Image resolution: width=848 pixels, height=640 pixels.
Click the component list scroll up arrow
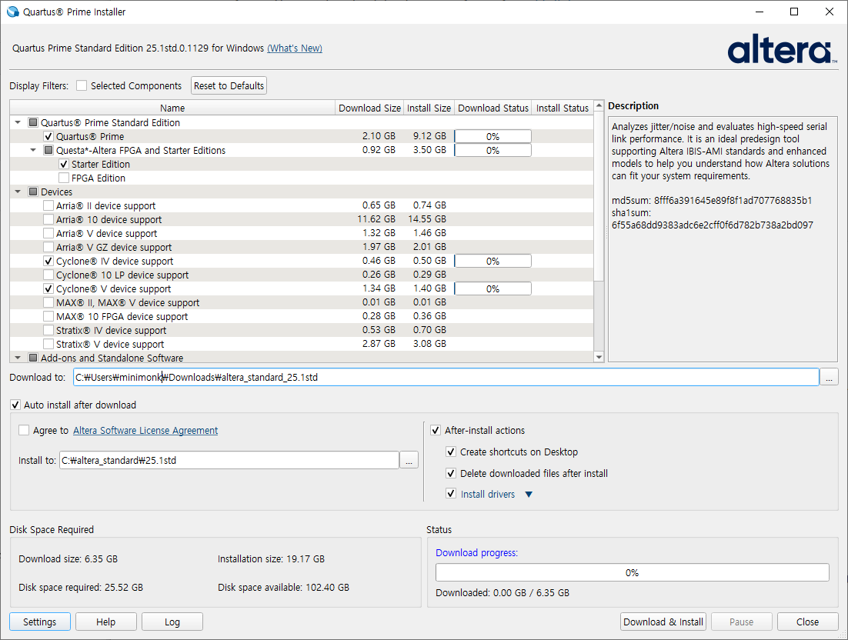tap(599, 105)
